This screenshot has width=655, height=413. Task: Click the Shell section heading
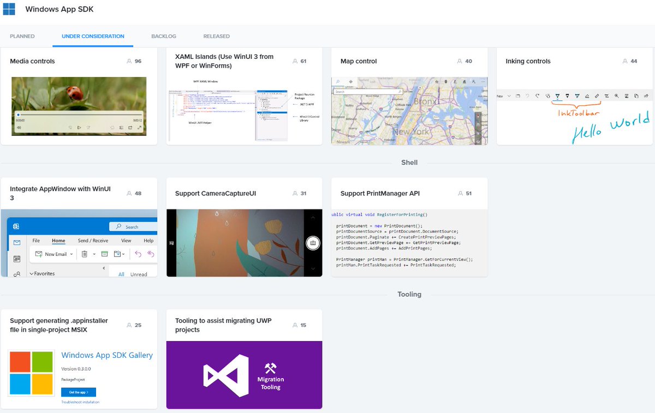click(409, 163)
